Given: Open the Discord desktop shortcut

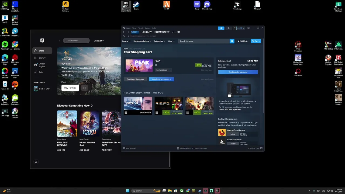Looking at the screenshot, I should [207, 6].
